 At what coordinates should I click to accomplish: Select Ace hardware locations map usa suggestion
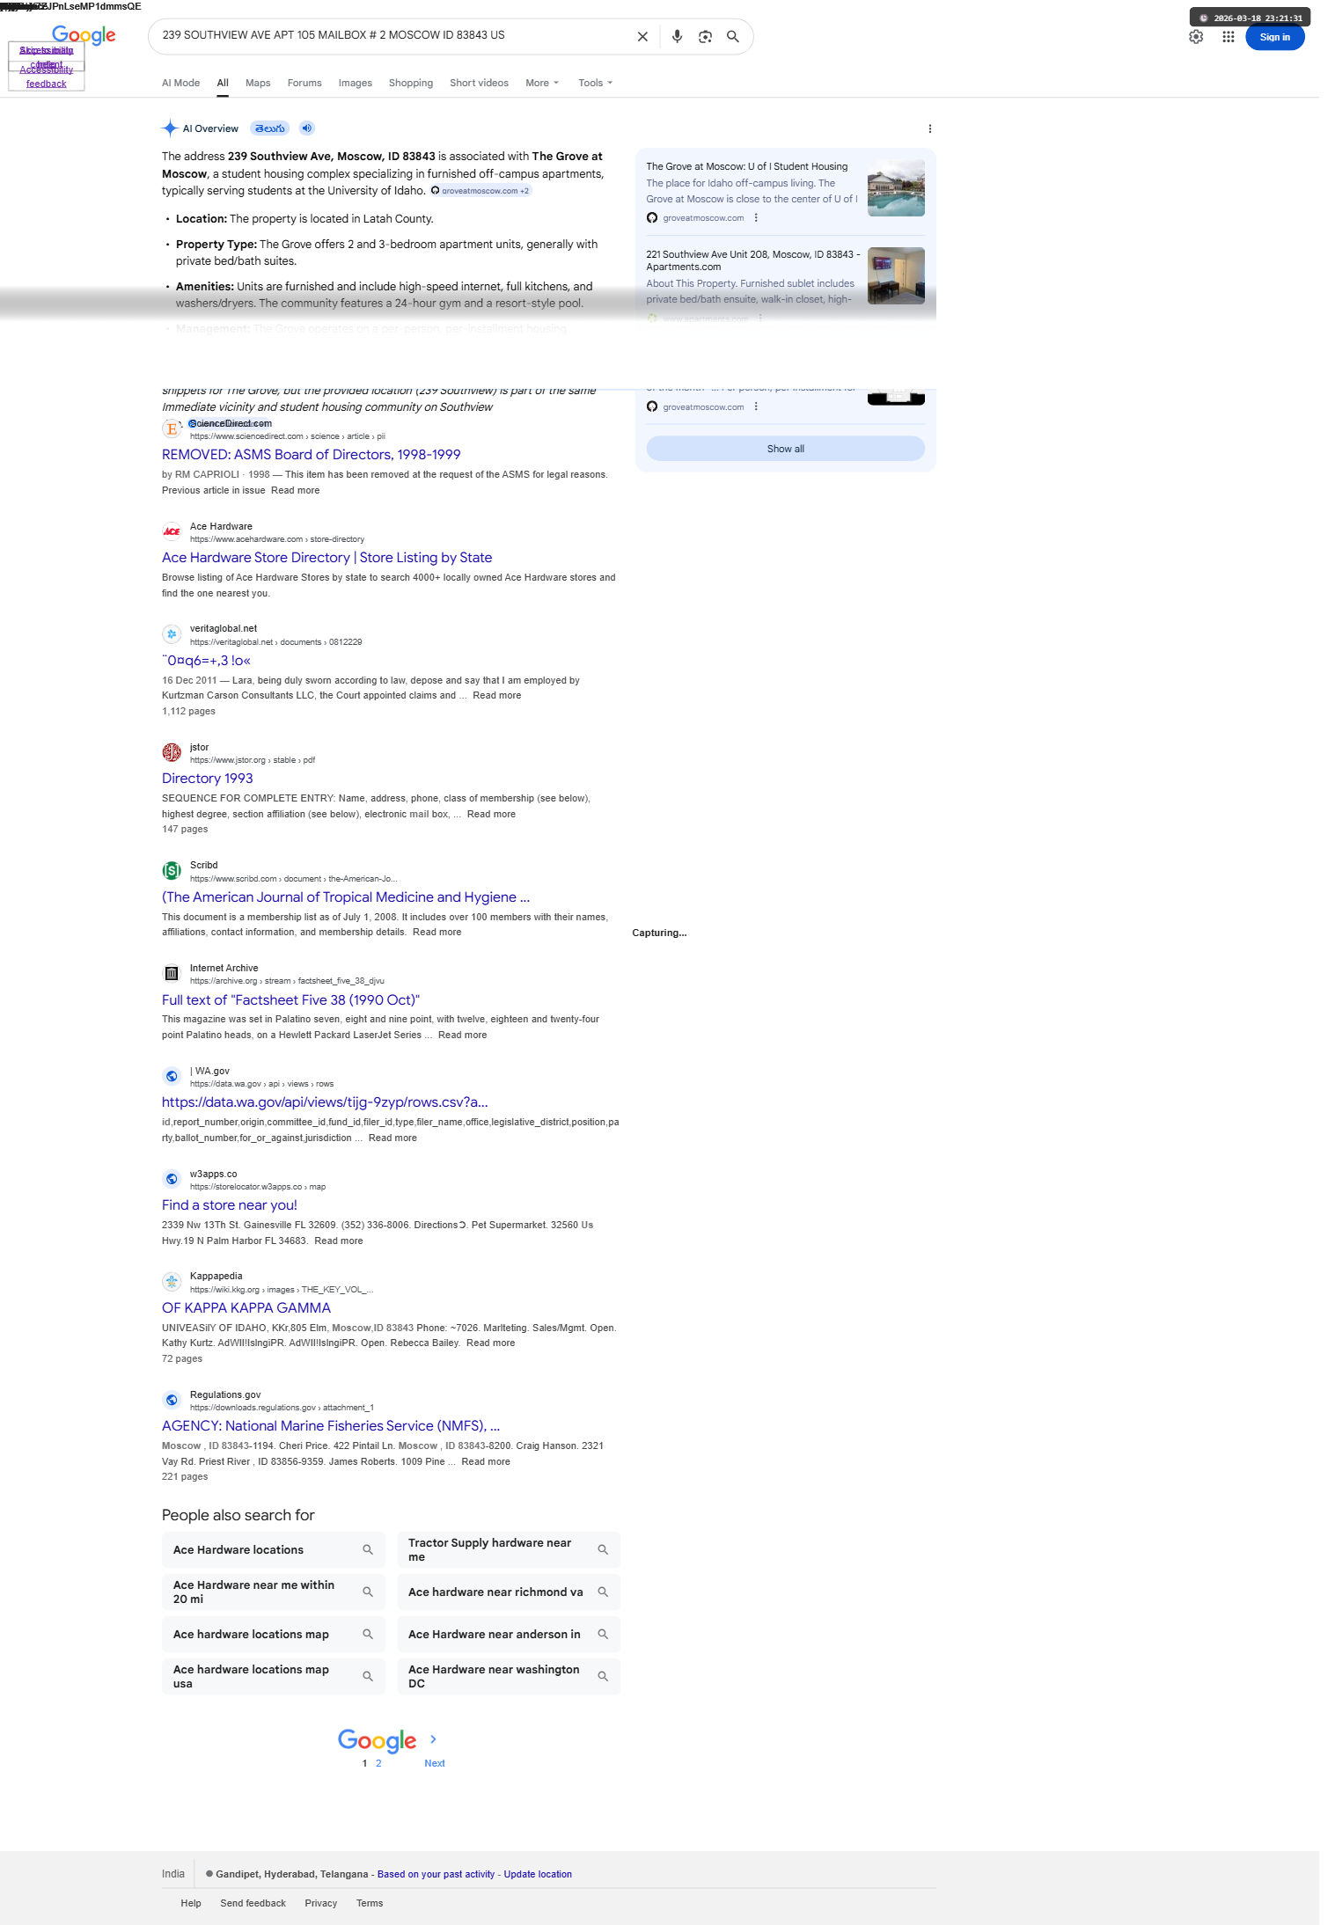(x=273, y=1677)
